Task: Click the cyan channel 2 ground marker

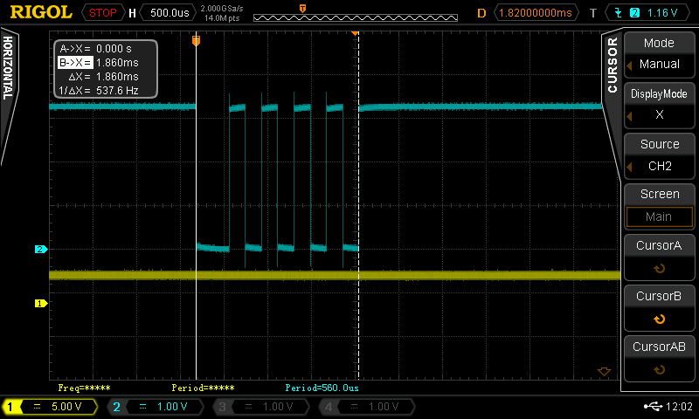Action: click(41, 250)
